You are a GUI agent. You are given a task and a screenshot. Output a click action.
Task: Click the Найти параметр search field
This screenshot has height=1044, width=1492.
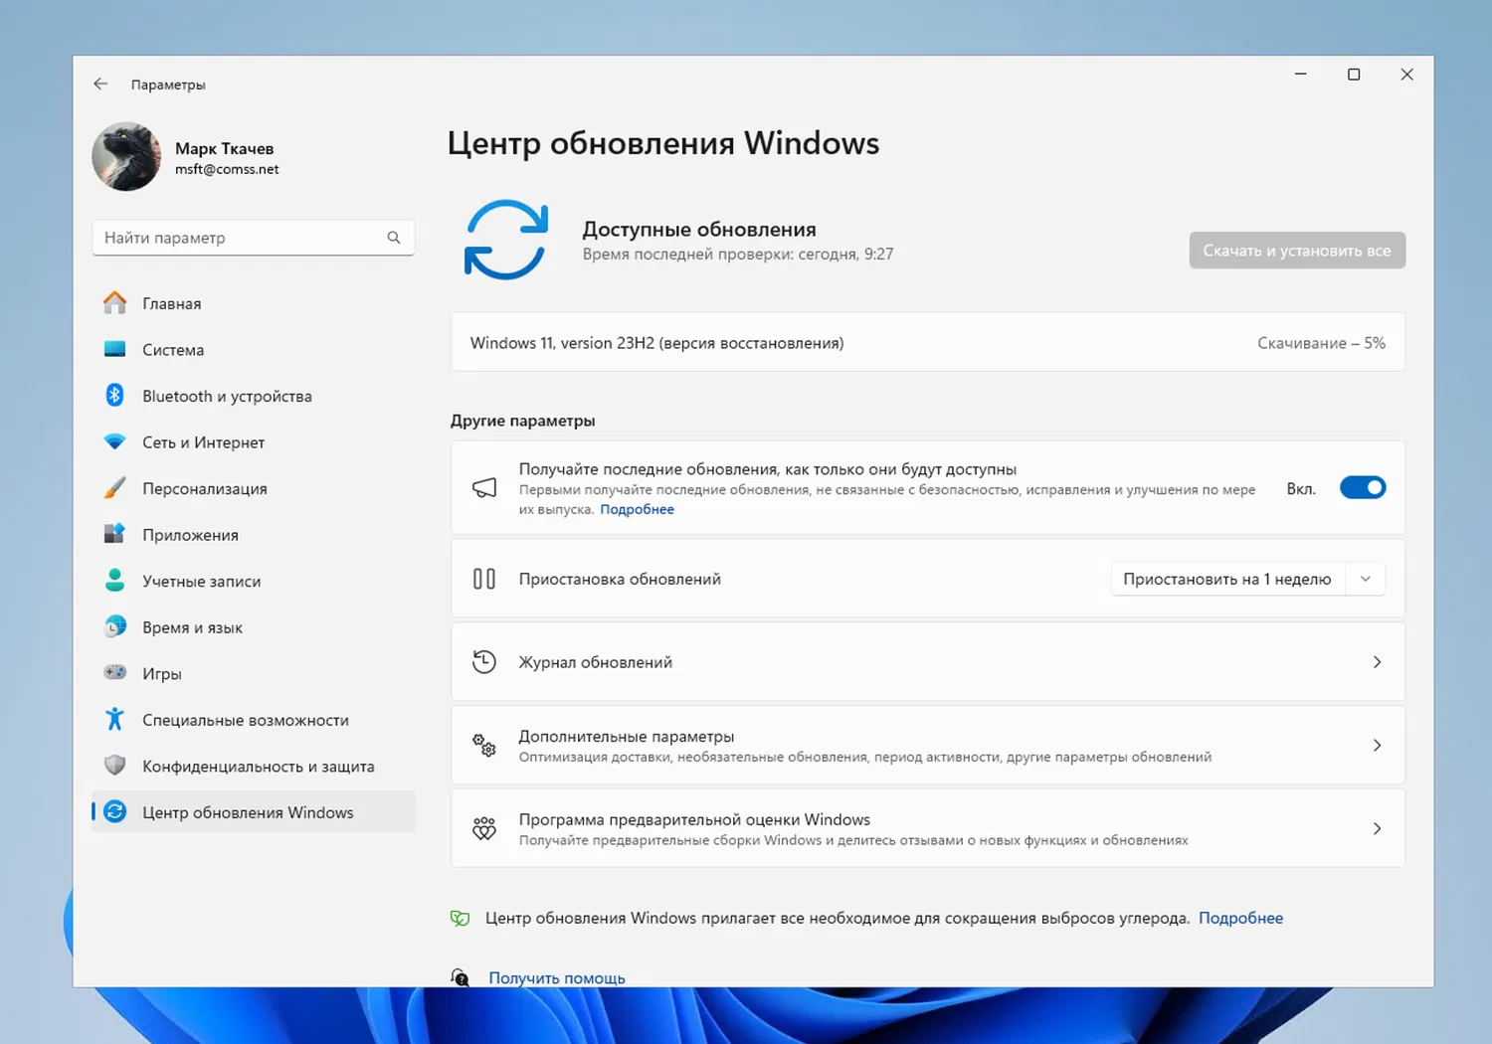254,238
